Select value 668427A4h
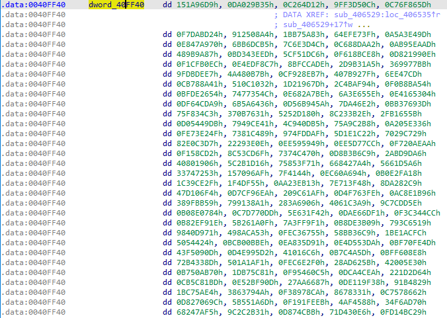Image resolution: width=447 pixels, height=318 pixels. (x=350, y=163)
